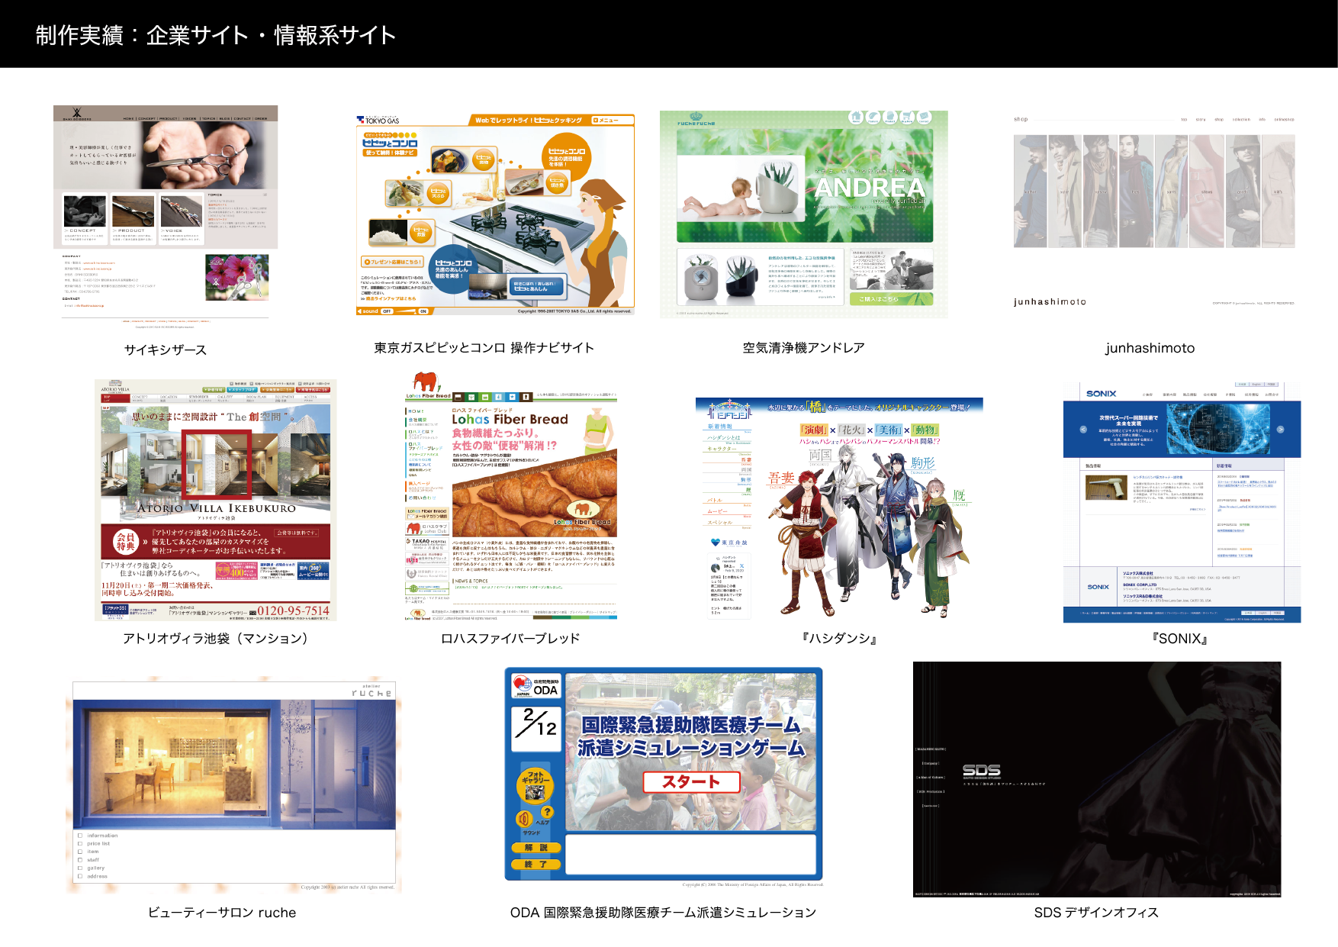1338x947 pixels.
Task: Check the gallery checkbox on the ruche site
Action: coord(80,868)
